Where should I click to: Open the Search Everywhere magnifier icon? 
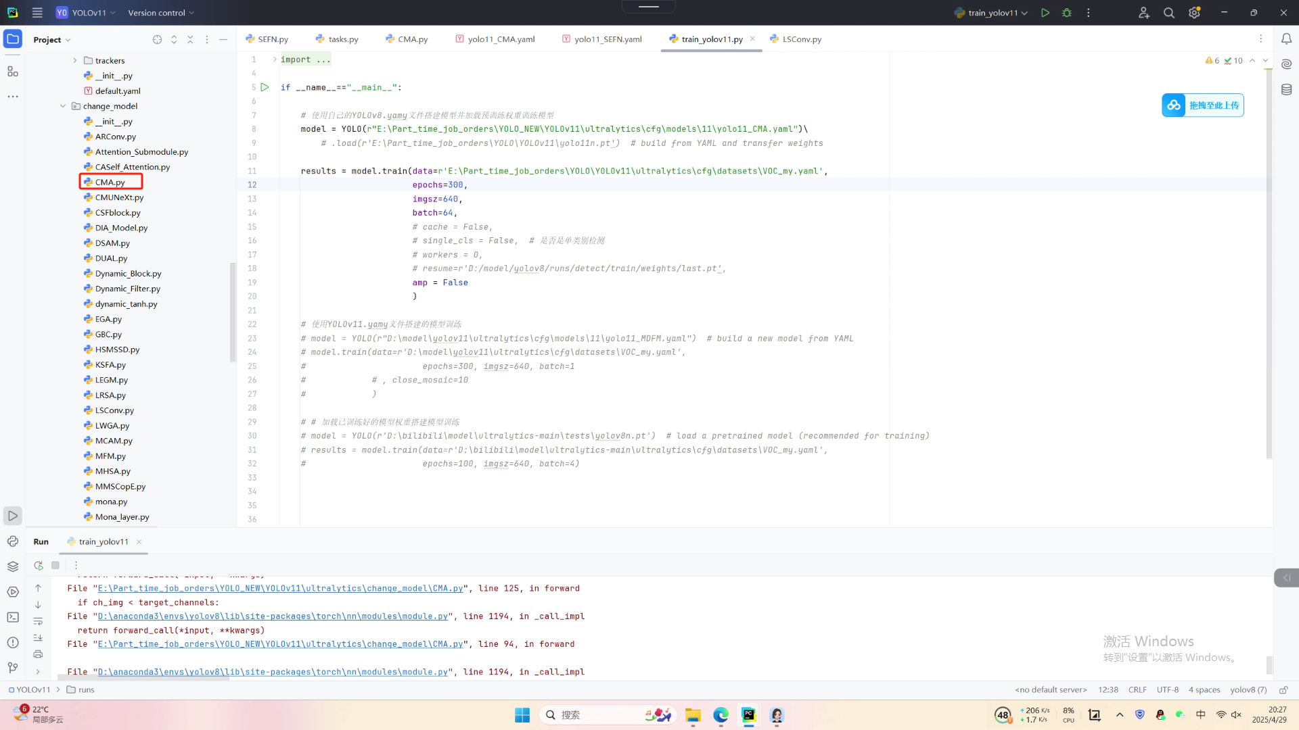point(1168,13)
